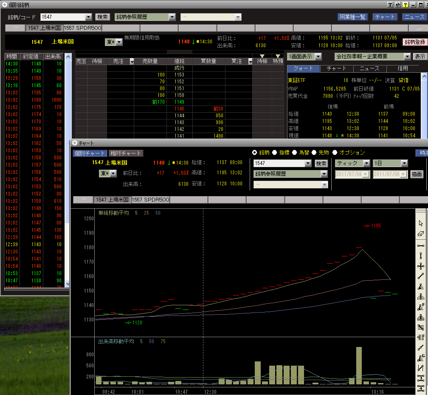Viewport: 428px width, 395px height.
Task: Pick the horizontal line drawing tool
Action: [421, 245]
